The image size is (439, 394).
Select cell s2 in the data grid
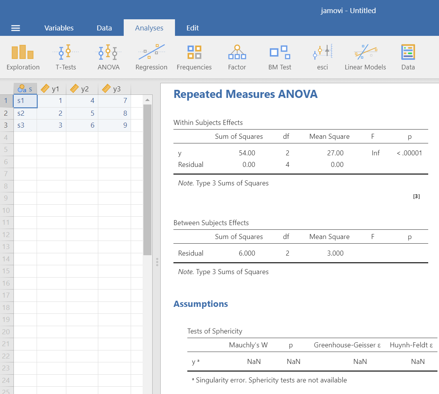click(x=25, y=113)
